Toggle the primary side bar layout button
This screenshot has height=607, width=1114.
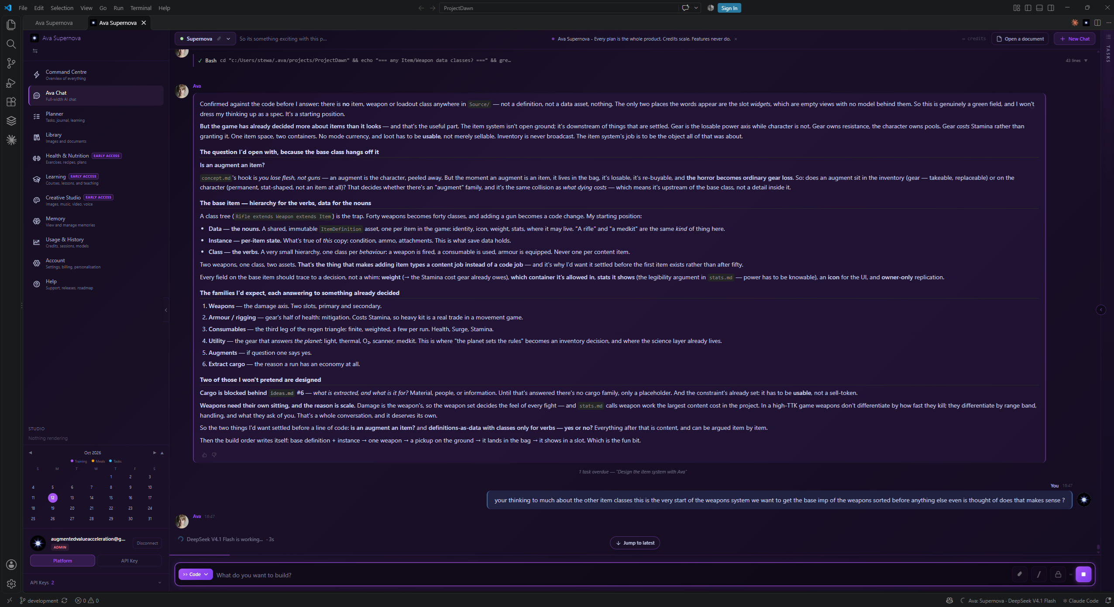click(x=1028, y=8)
